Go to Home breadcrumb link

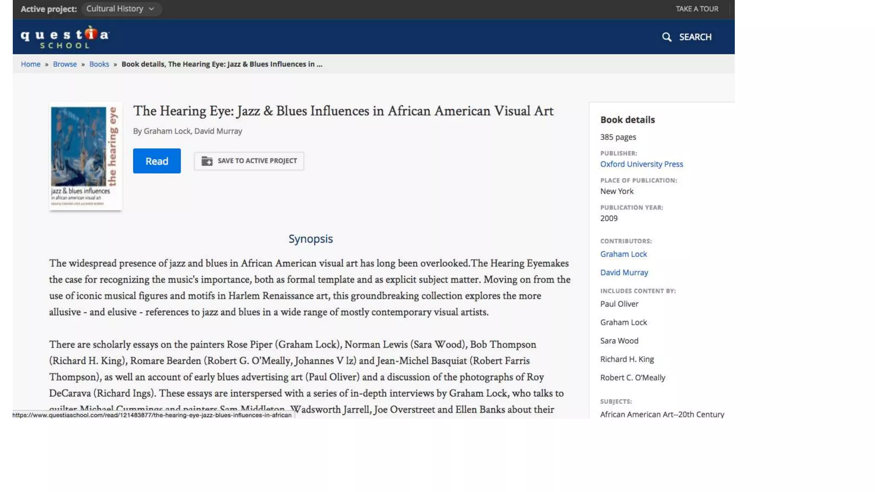pyautogui.click(x=31, y=64)
